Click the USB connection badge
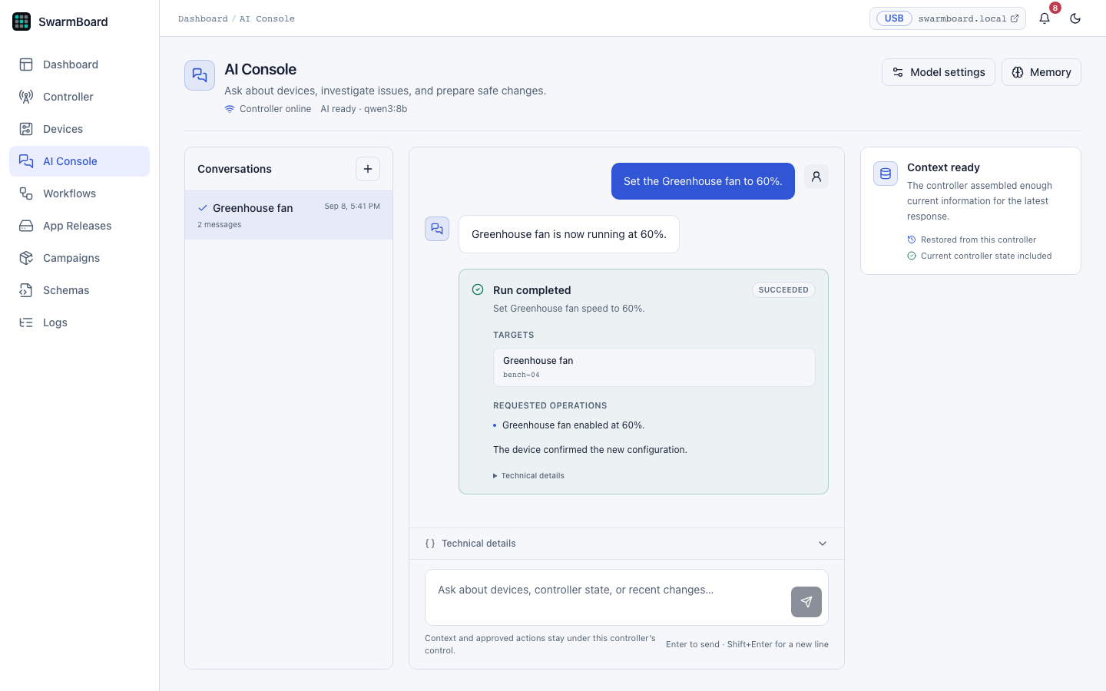 click(x=894, y=18)
